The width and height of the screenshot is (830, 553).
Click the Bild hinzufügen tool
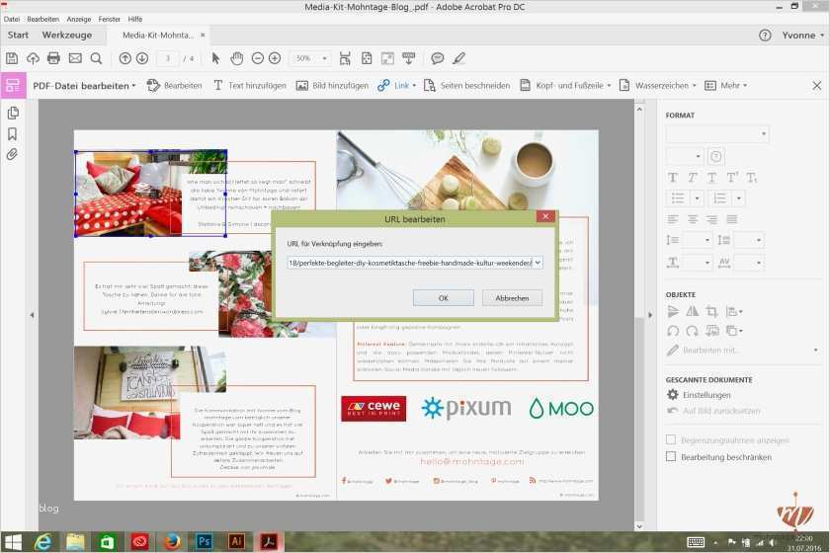tap(332, 86)
